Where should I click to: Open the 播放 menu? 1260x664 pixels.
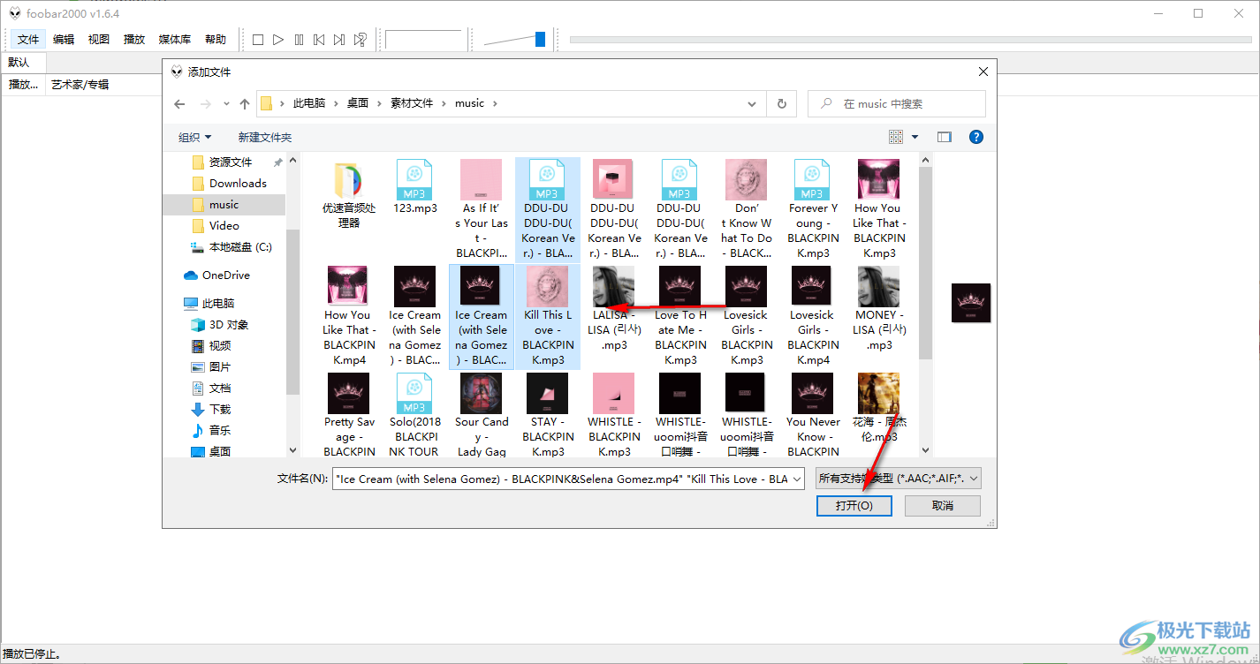134,40
